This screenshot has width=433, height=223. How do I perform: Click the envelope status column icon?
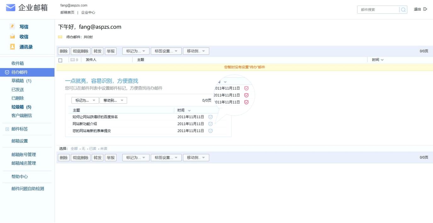point(73,60)
